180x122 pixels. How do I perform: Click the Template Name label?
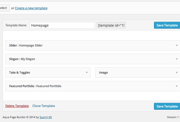(x=16, y=25)
